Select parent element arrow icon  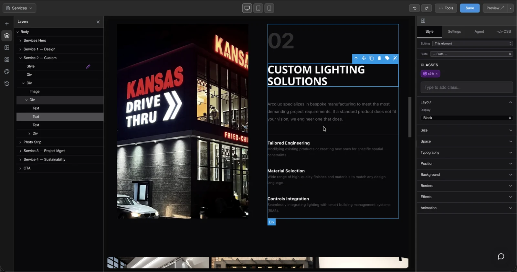pos(356,58)
